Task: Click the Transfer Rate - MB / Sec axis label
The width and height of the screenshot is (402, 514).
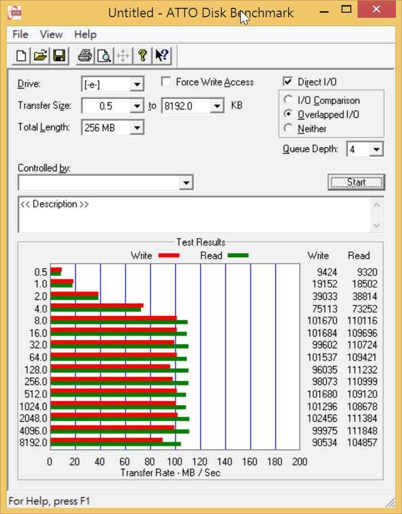Action: click(x=170, y=473)
